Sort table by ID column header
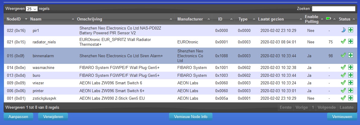The height and width of the screenshot is (125, 360). pyautogui.click(x=220, y=19)
